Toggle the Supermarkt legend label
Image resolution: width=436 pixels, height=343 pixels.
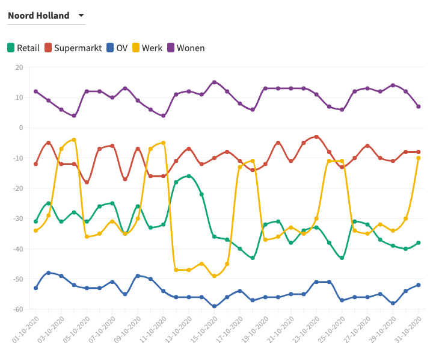point(78,48)
